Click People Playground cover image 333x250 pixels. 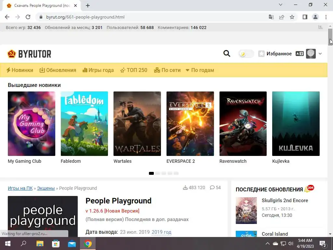[43, 216]
